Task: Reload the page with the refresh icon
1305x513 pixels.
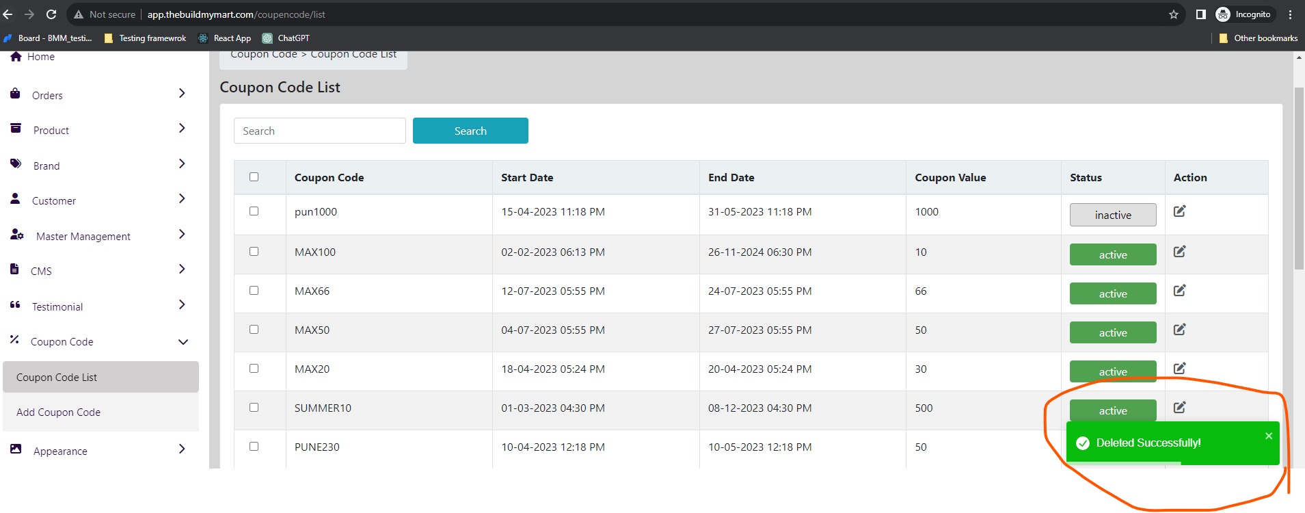Action: pos(51,14)
